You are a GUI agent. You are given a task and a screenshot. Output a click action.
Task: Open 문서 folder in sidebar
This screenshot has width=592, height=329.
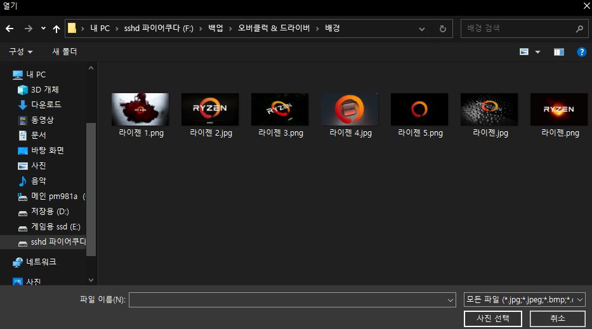tap(38, 135)
